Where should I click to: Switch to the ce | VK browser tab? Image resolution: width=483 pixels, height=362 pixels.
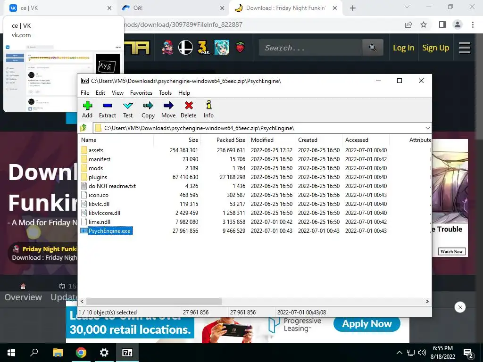60,8
